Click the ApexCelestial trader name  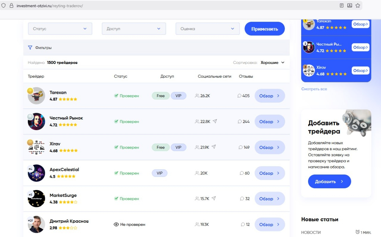point(64,169)
